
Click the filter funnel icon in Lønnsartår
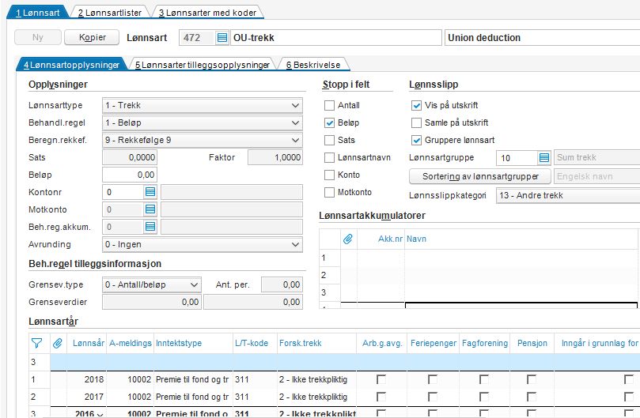point(36,344)
